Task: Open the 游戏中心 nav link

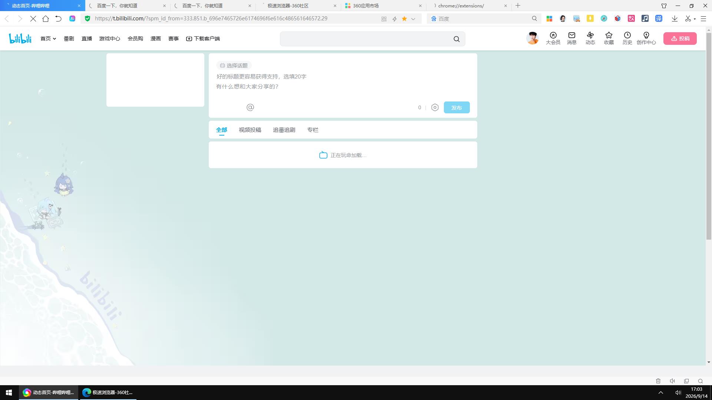Action: coord(110,39)
